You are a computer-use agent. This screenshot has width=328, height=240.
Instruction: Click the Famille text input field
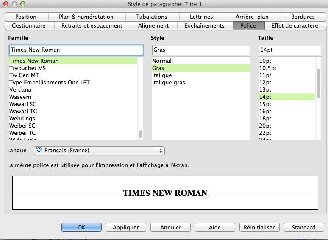pos(76,50)
